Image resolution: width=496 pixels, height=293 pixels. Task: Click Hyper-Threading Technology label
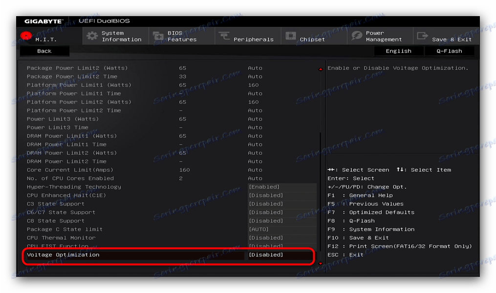pyautogui.click(x=74, y=187)
